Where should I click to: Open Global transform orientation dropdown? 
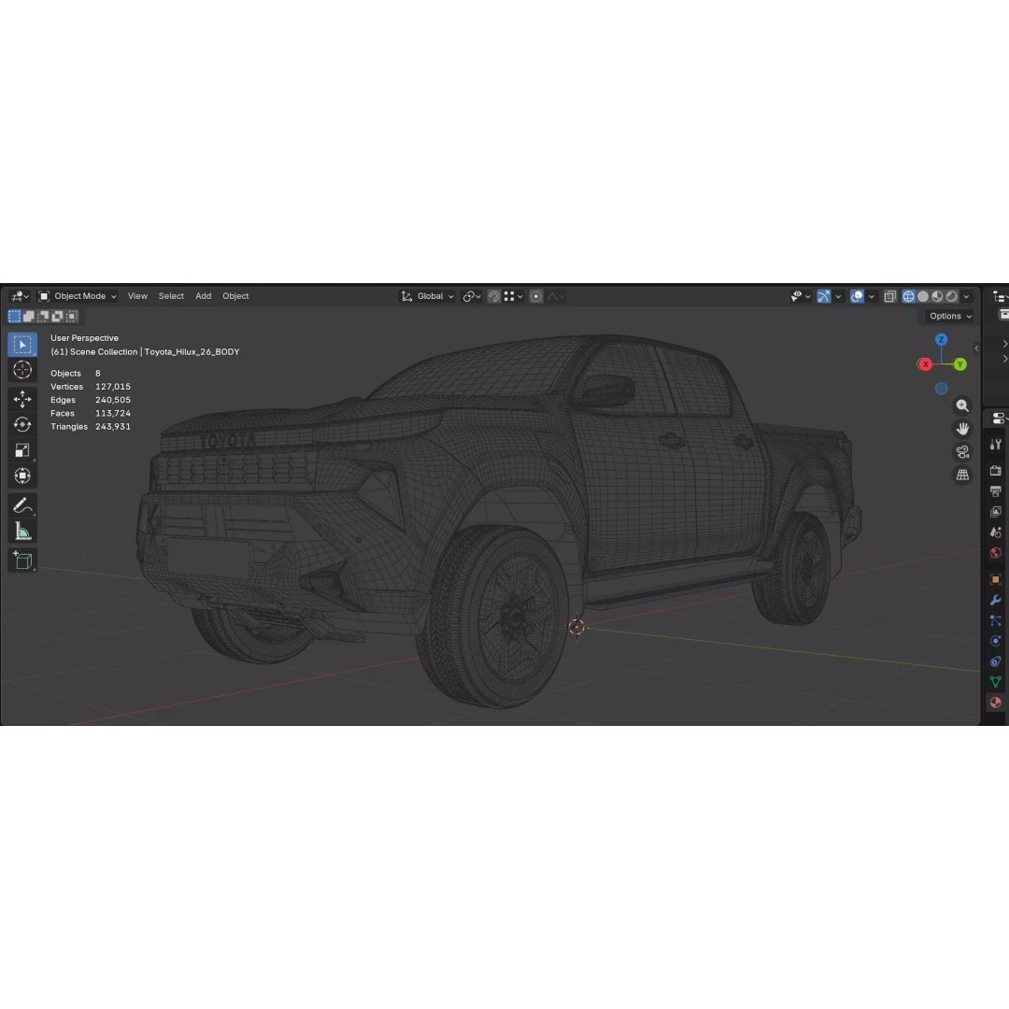coord(427,297)
